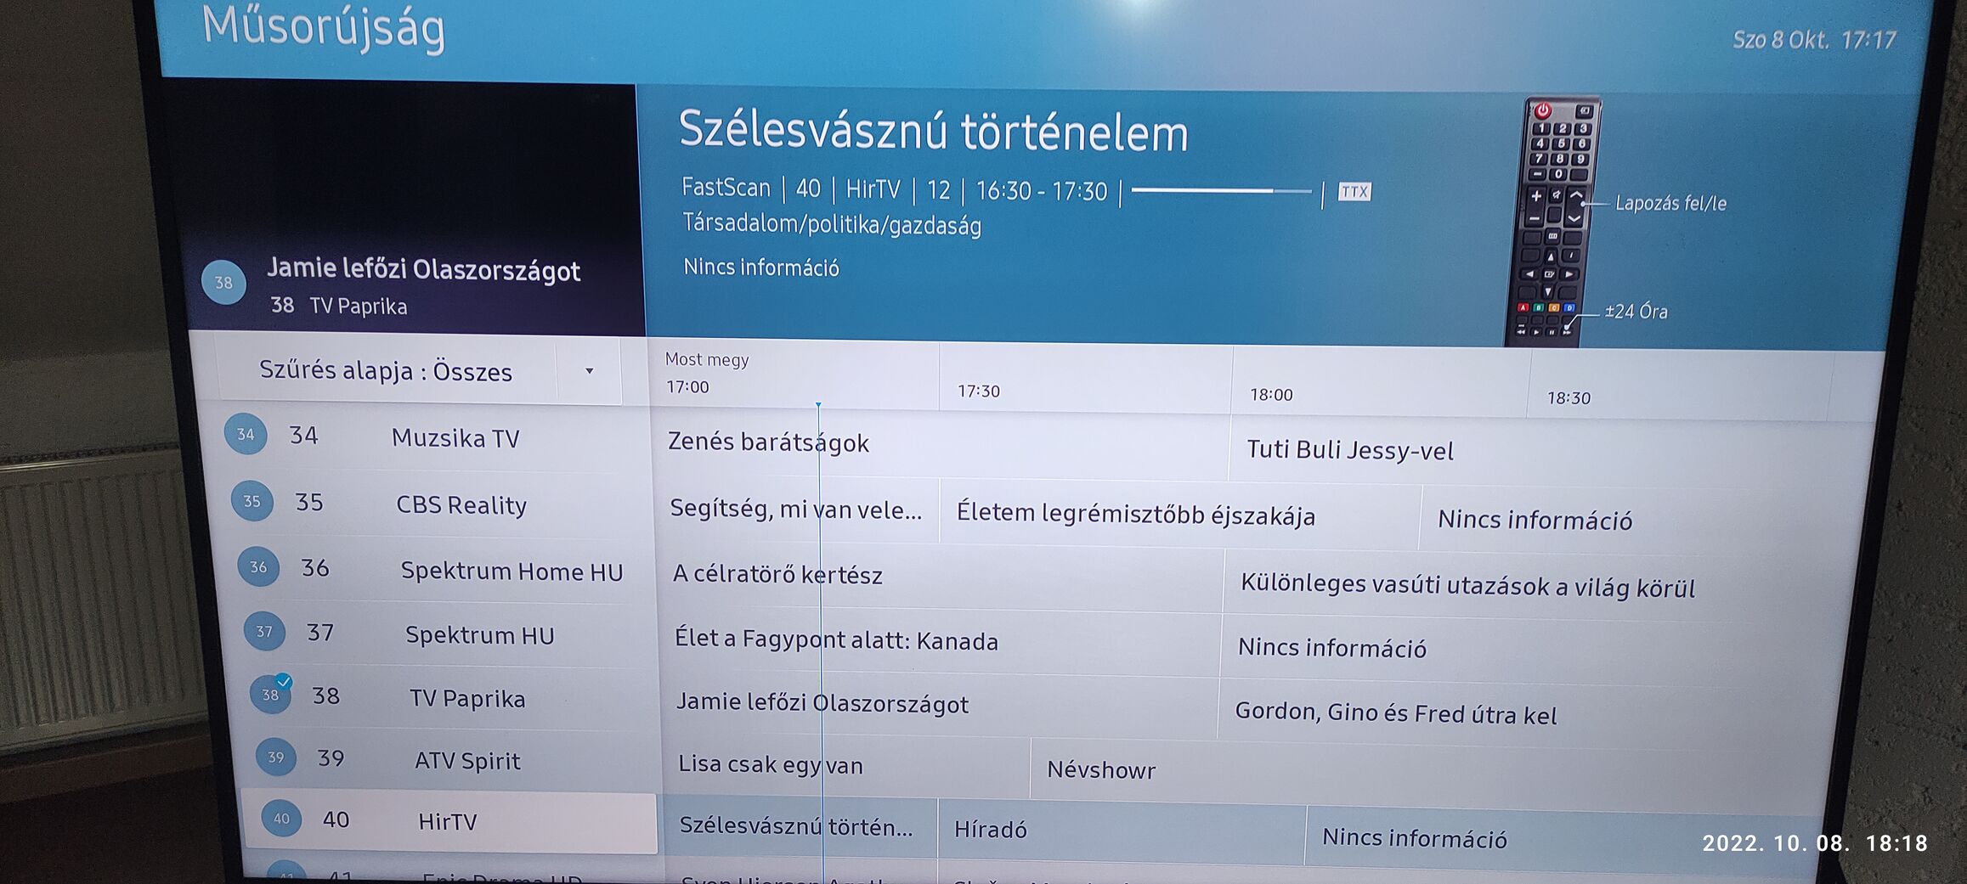Open the Szűrés alapja : Összes filter dropdown
Screen dimensions: 1967x884
(x=419, y=370)
